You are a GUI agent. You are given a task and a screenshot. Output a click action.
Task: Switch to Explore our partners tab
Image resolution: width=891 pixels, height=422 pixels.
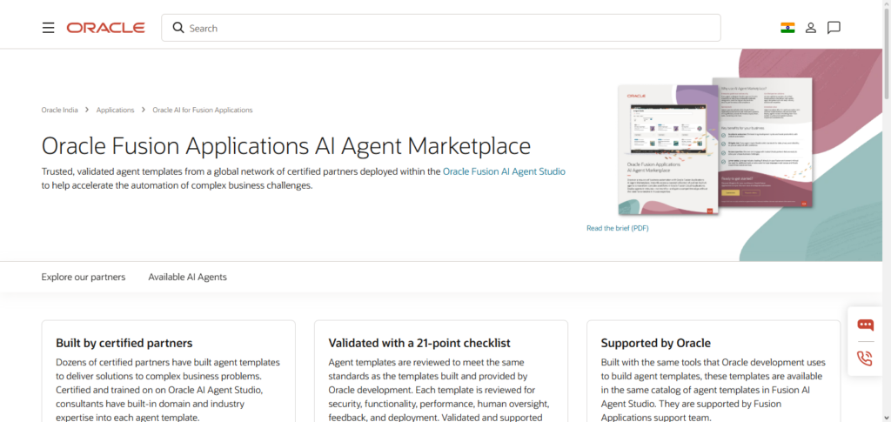(x=84, y=278)
